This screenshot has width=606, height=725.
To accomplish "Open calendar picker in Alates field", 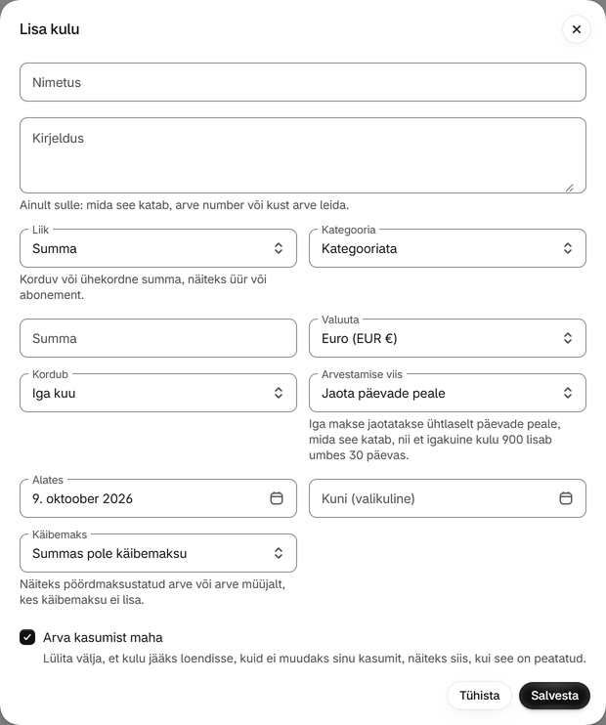I will [x=277, y=498].
